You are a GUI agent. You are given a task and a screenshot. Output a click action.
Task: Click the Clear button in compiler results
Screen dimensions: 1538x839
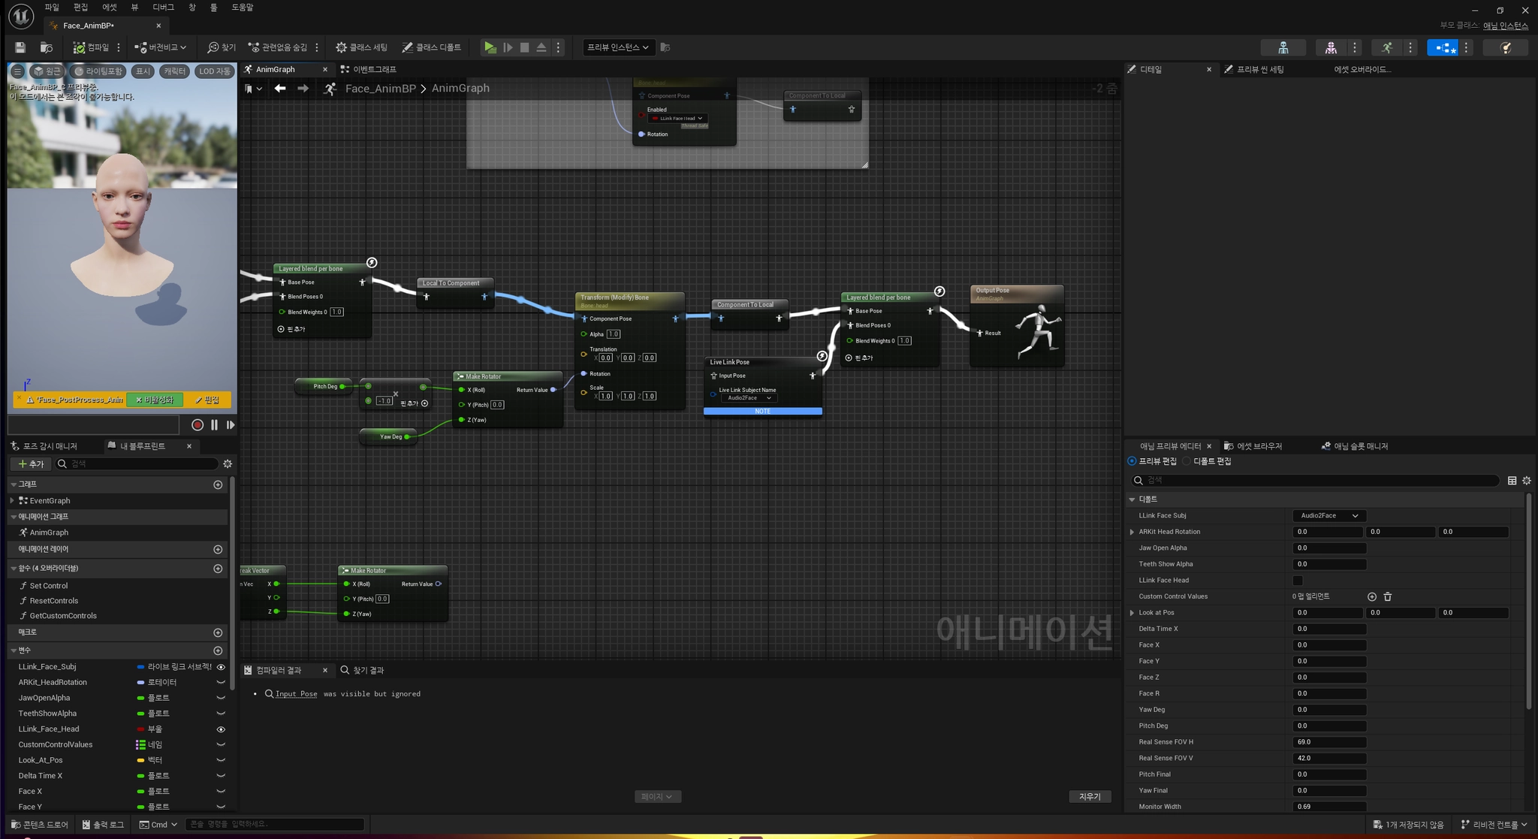click(1089, 796)
